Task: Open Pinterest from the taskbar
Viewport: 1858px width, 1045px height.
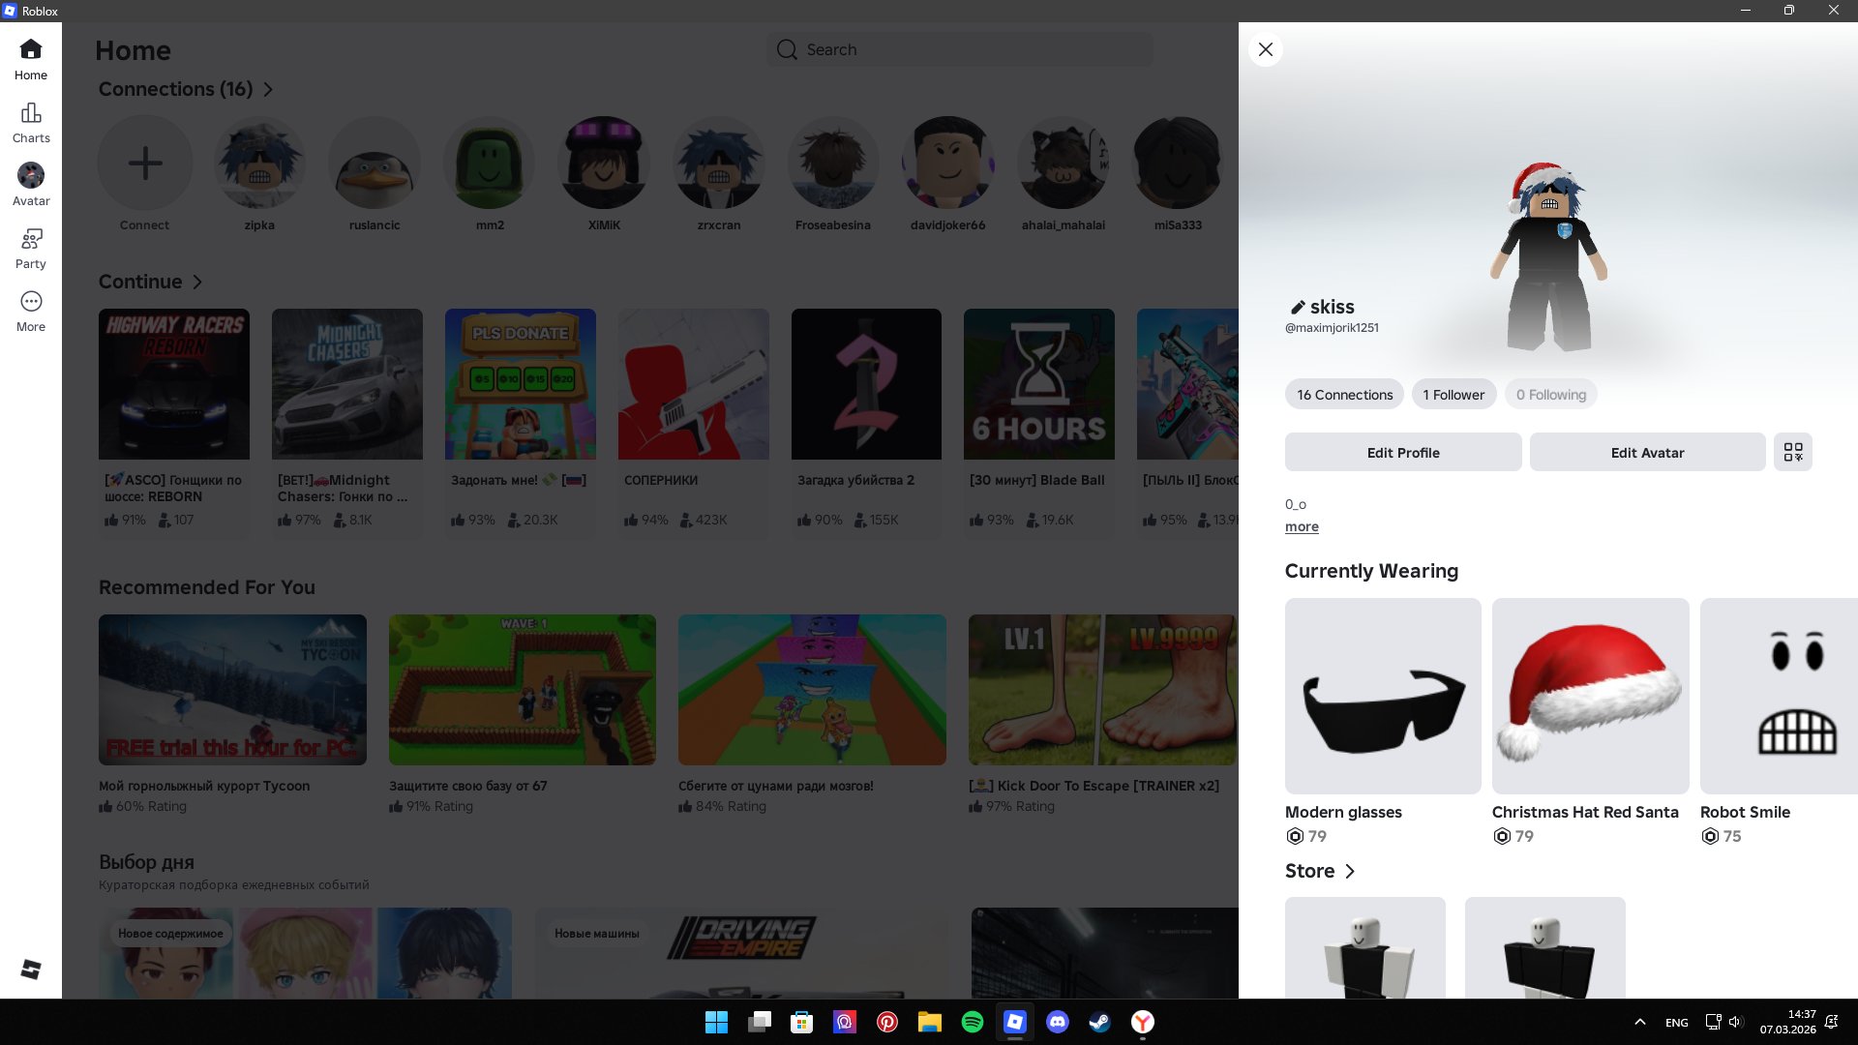Action: [x=887, y=1022]
